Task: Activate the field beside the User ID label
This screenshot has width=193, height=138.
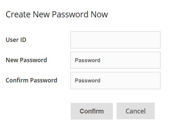Action: coord(115,40)
